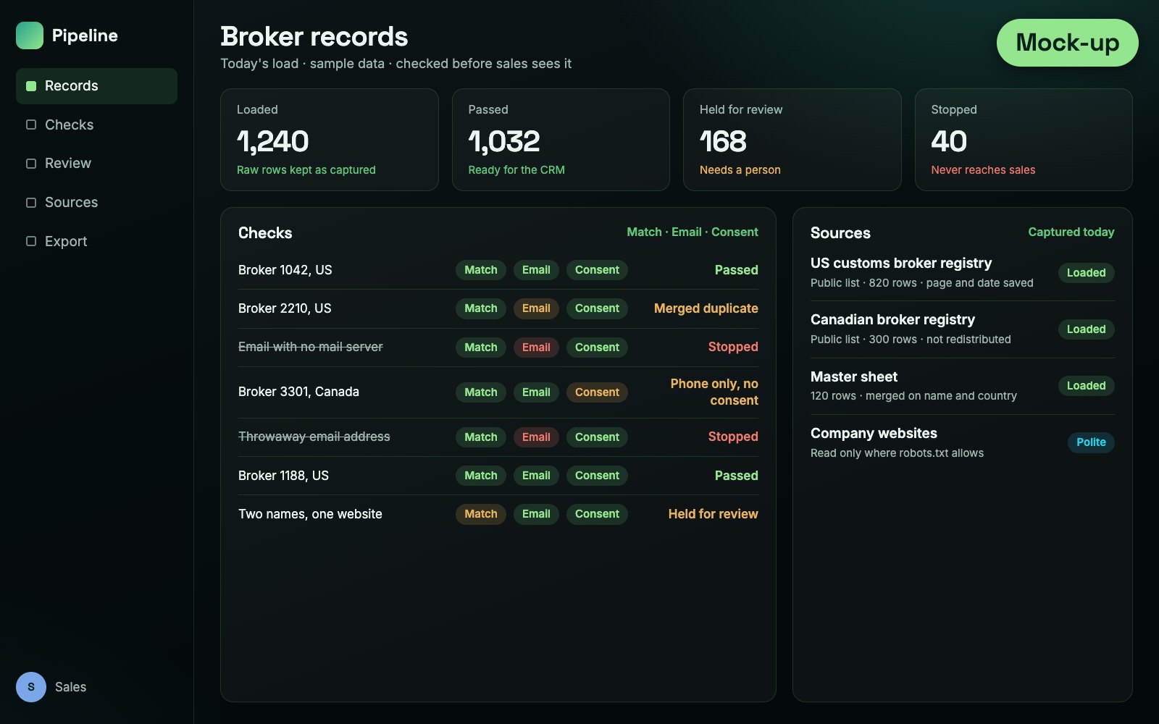
Task: Click the Captured today link
Action: [1071, 232]
